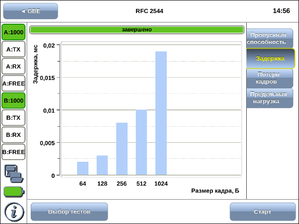Select the Задержка, мс axis label

pos(36,64)
